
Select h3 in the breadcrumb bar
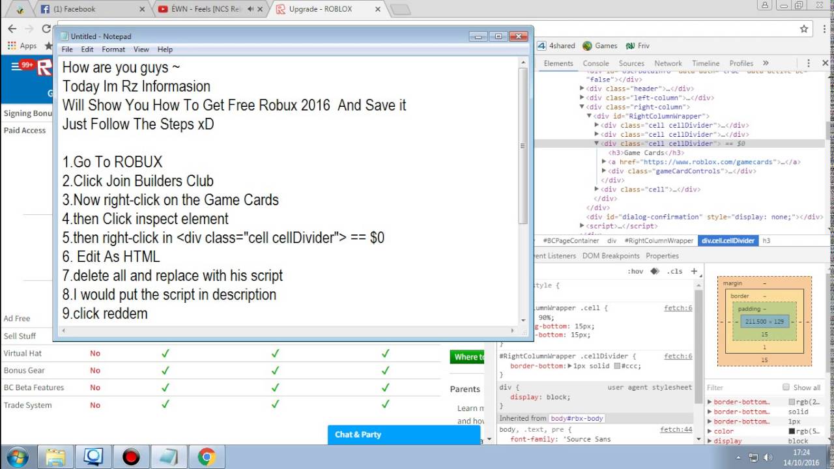pyautogui.click(x=766, y=240)
